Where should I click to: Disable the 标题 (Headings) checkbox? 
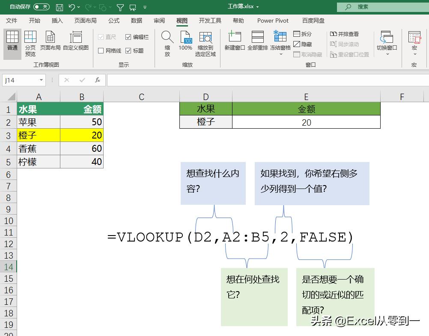pos(129,50)
